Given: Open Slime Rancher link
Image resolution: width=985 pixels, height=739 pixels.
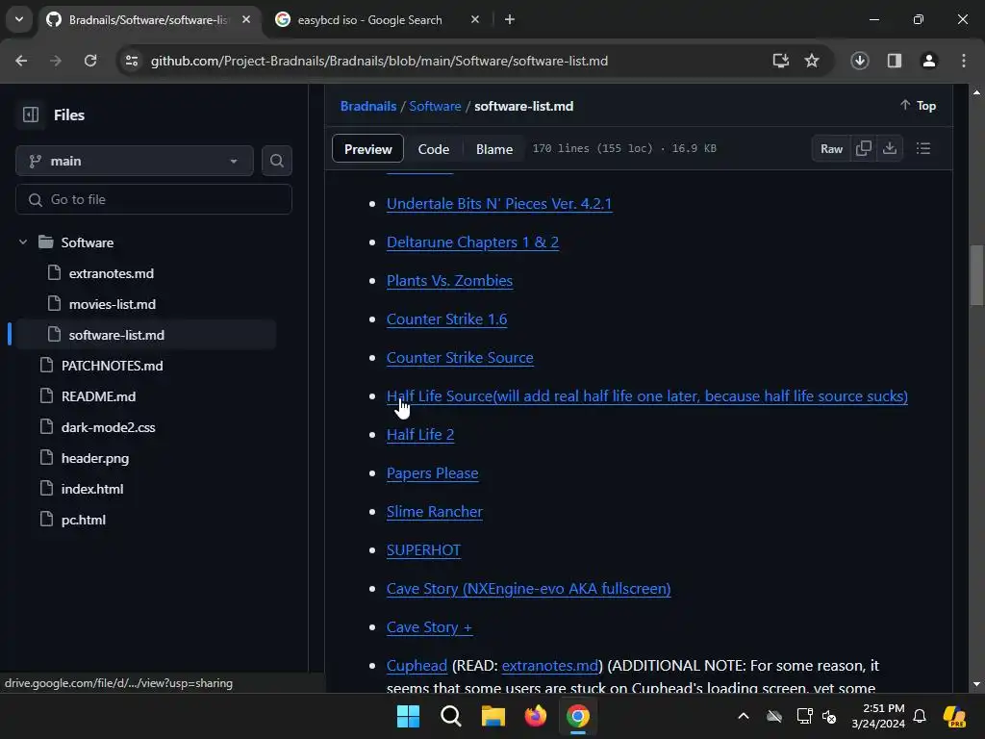Looking at the screenshot, I should point(434,512).
